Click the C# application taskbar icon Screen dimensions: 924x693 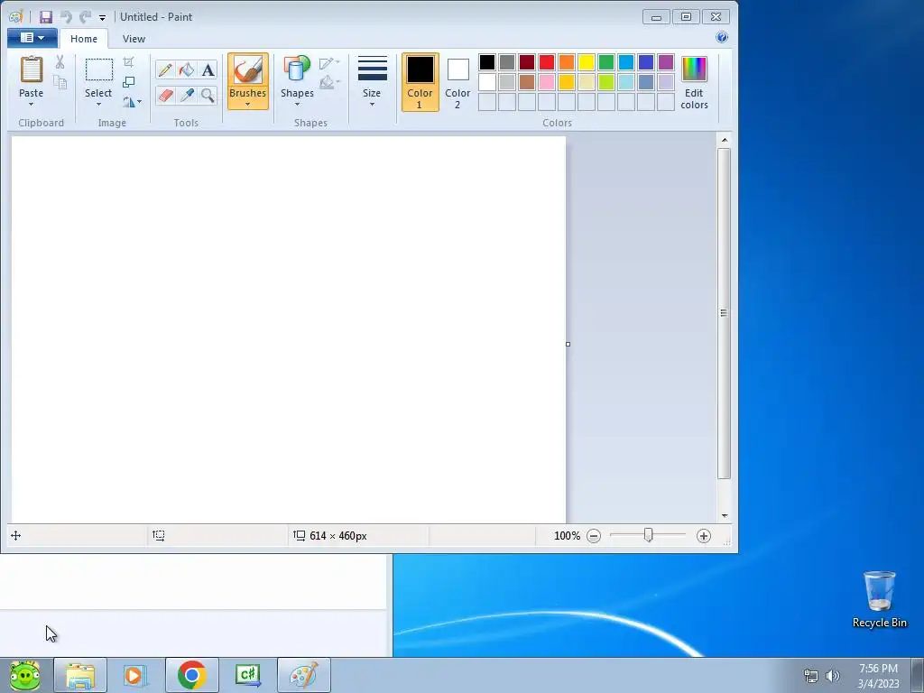coord(247,675)
